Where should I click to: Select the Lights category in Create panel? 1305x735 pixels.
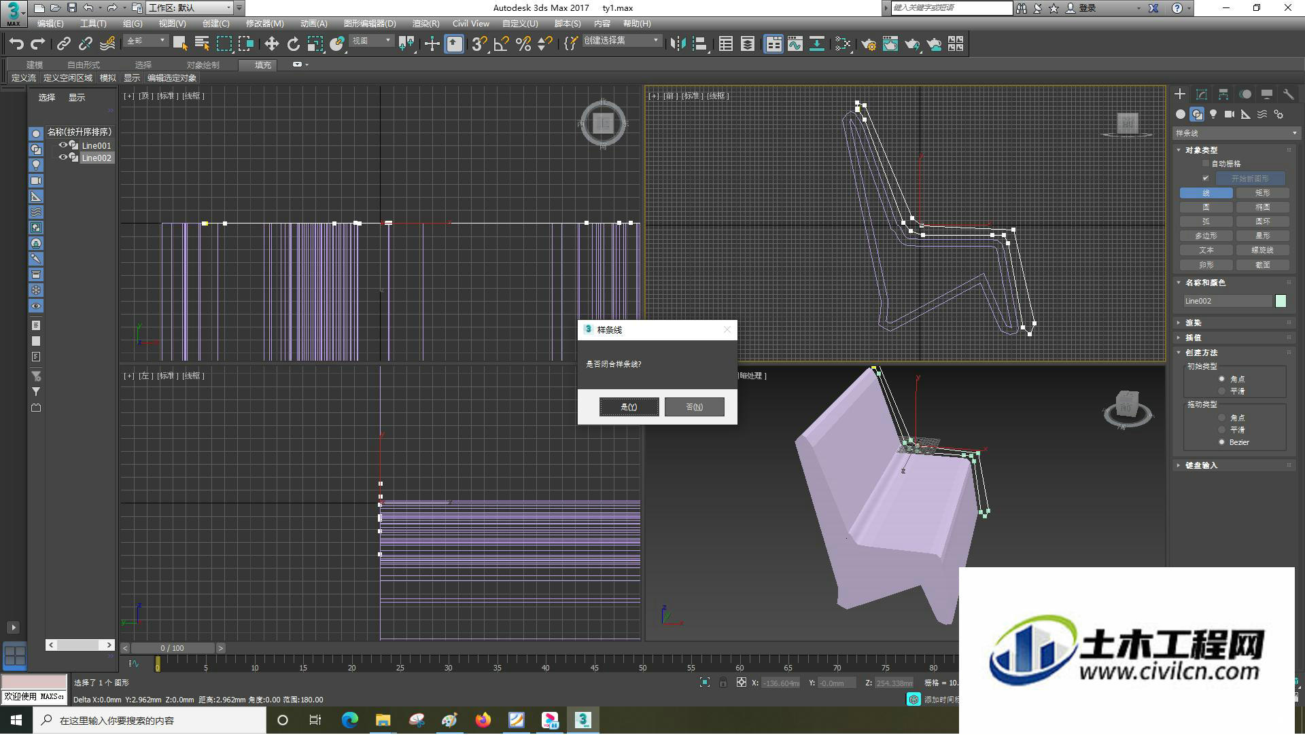coord(1213,114)
